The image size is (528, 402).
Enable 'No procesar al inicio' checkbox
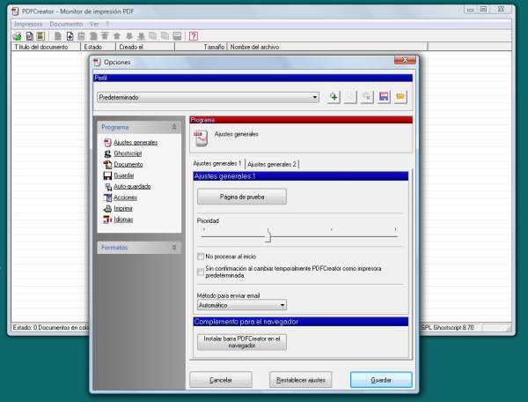click(201, 256)
